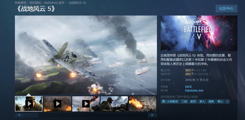Play the first video thumbnail with soldier

(x=29, y=103)
